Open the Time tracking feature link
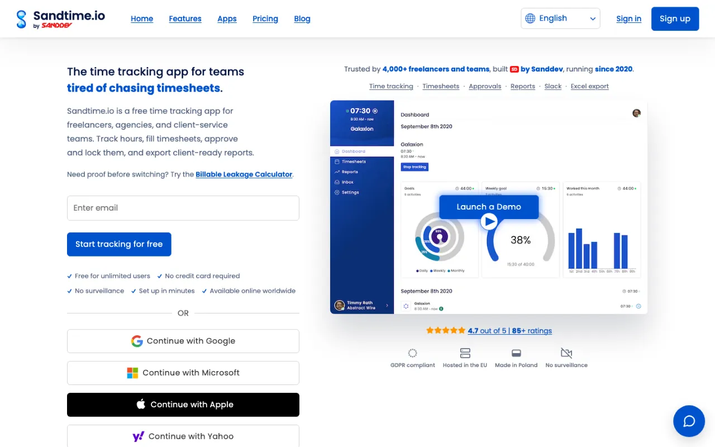 pos(391,86)
